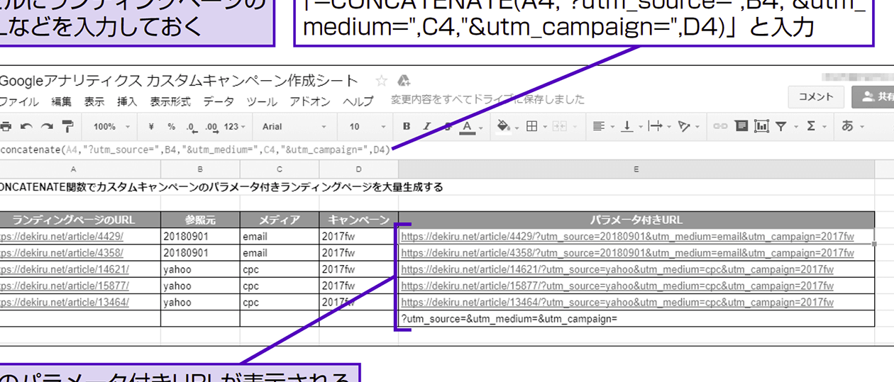Open the fill color paint bucket
Screen dimensions: 894x382
pyautogui.click(x=503, y=127)
